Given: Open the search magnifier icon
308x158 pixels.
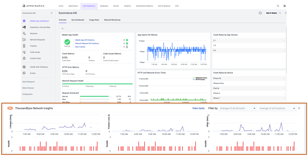Looking at the screenshot, I should coord(278,6).
